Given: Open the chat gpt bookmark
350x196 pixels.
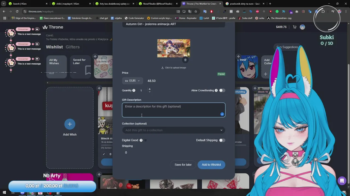Looking at the screenshot, I should coord(102,18).
